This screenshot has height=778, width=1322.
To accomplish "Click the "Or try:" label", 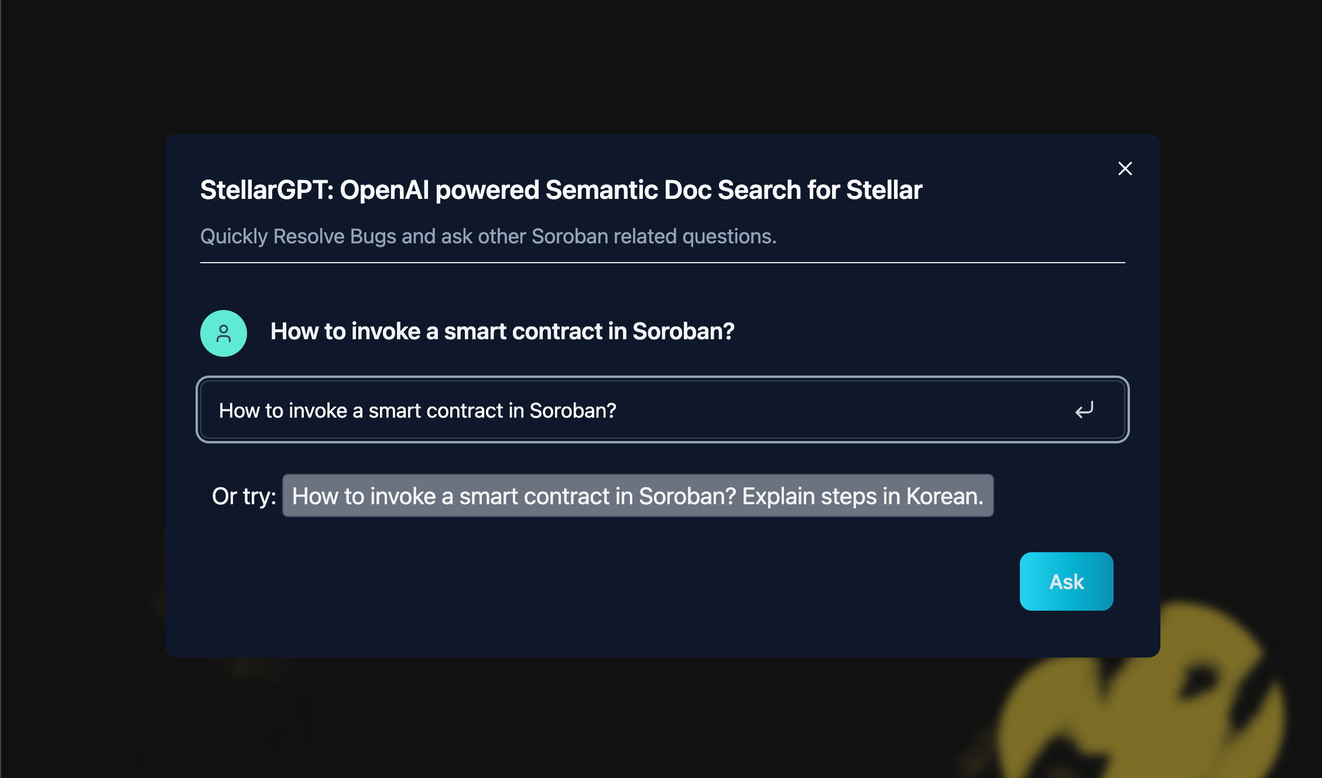I will pyautogui.click(x=244, y=497).
